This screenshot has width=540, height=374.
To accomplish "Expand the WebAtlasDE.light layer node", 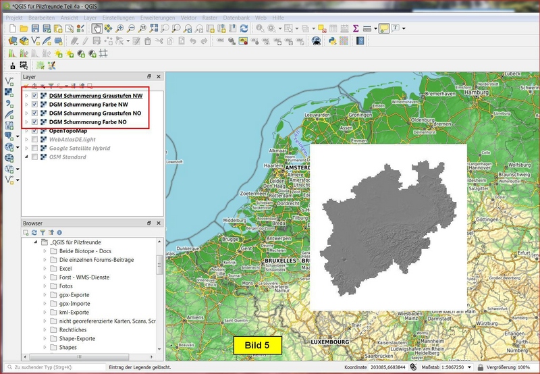I will (x=26, y=140).
